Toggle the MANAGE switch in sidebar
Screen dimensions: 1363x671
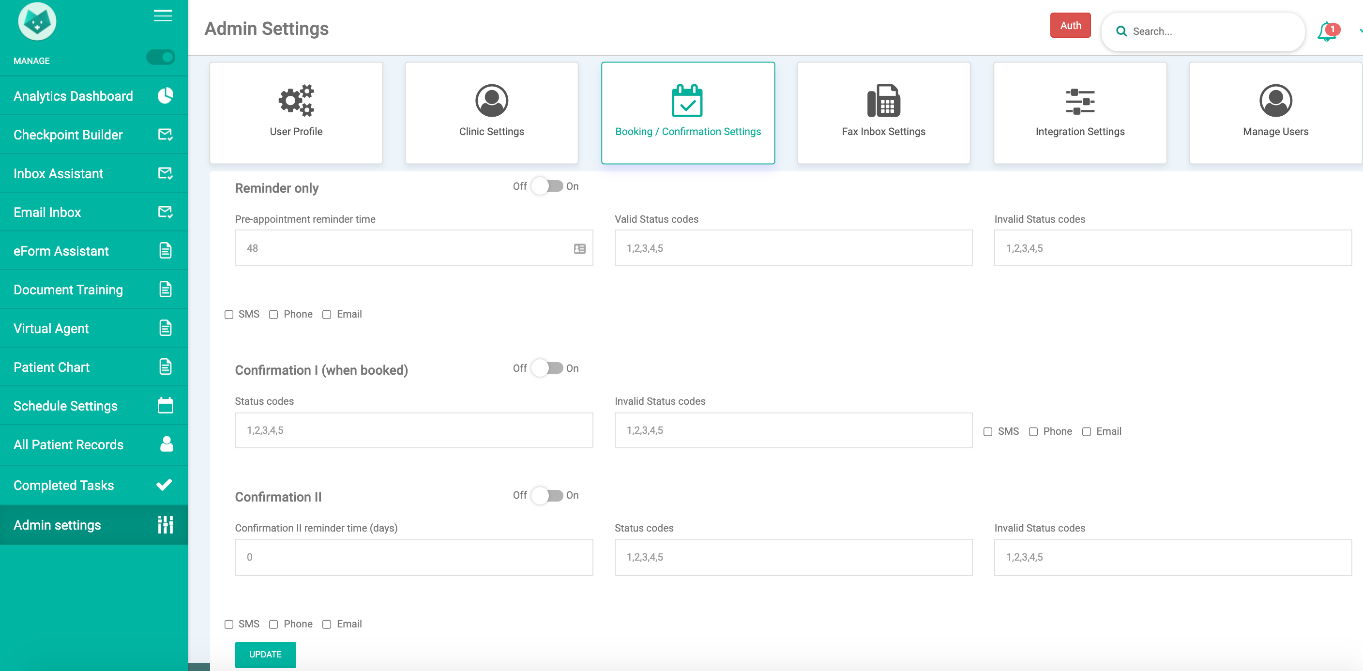coord(161,57)
